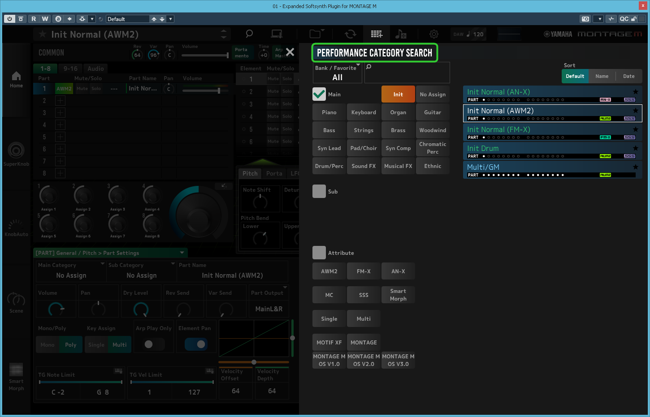The image size is (650, 417).
Task: Enable the Attribute checkbox
Action: (x=319, y=253)
